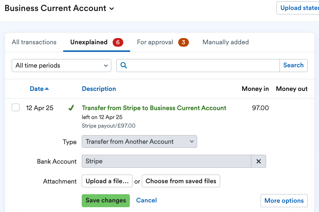Click the Money out column header
The height and width of the screenshot is (212, 319).
tap(292, 89)
